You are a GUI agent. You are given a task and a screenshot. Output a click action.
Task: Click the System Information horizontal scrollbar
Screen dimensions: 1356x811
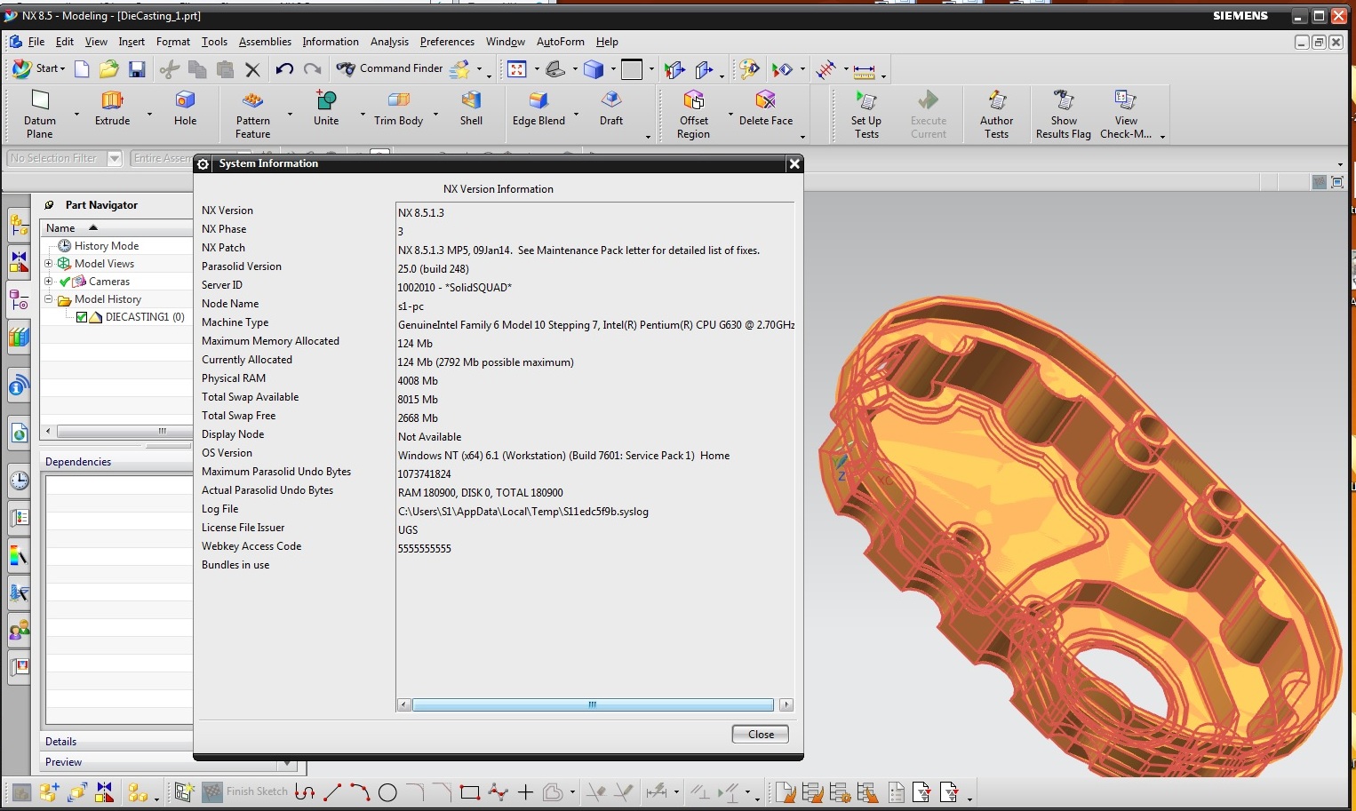[593, 704]
